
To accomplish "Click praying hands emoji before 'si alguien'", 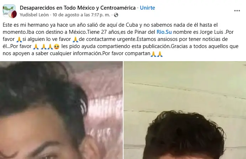I will pos(19,39).
